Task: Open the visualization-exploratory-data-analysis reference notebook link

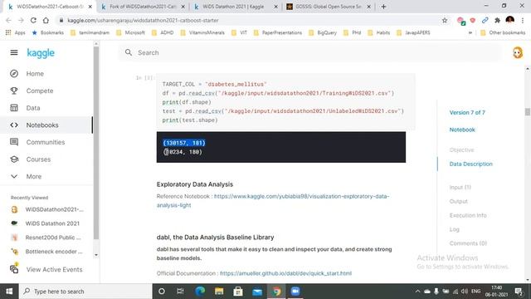Action: 273,201
